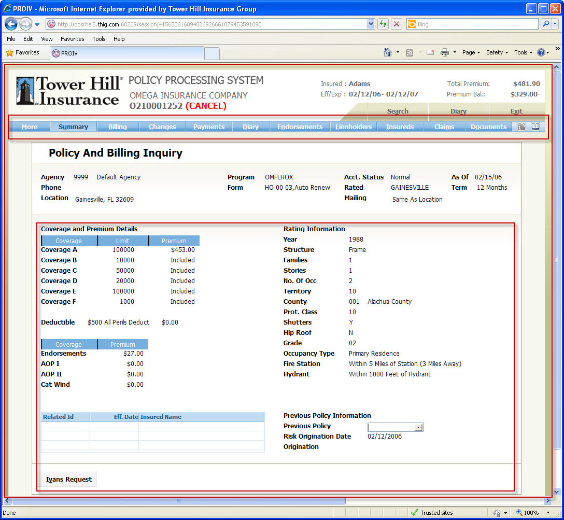564x520 pixels.
Task: Click the Insured Name column header
Action: click(x=202, y=417)
